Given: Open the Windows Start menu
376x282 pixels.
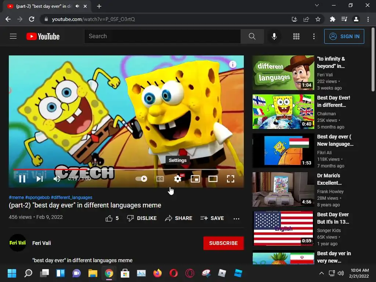Looking at the screenshot, I should point(12,273).
